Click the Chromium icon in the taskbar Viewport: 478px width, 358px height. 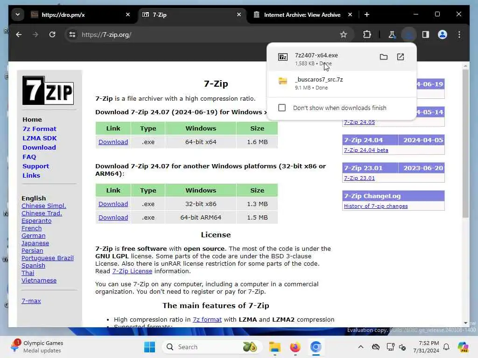coord(316,347)
